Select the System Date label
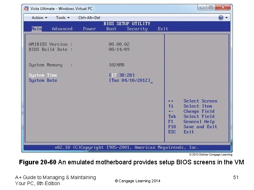This screenshot has height=190, width=254. (x=43, y=81)
